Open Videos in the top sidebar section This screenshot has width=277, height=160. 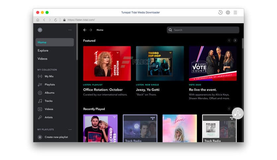coord(42,59)
